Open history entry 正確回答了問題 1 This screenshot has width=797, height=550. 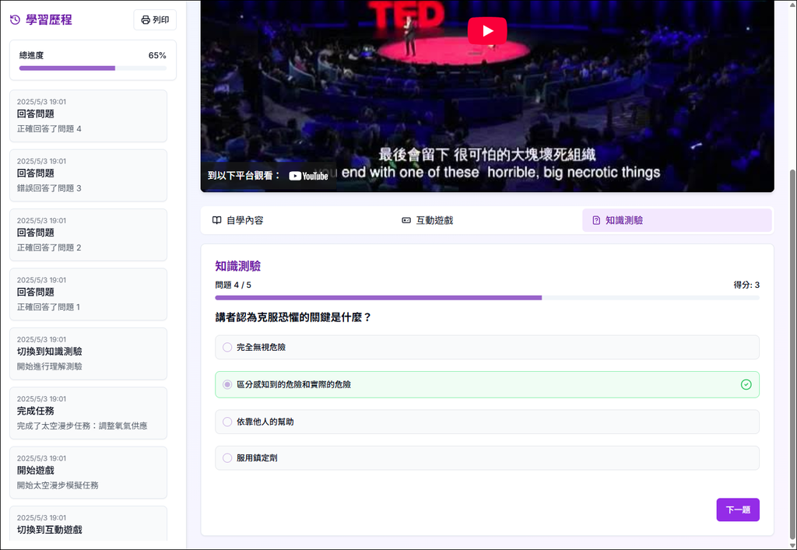tap(89, 294)
